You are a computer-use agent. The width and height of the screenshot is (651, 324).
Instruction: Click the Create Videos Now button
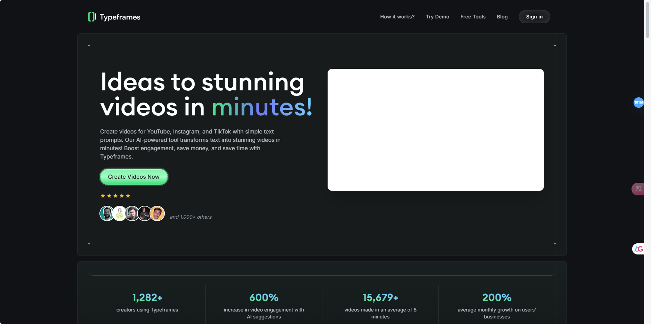click(134, 177)
